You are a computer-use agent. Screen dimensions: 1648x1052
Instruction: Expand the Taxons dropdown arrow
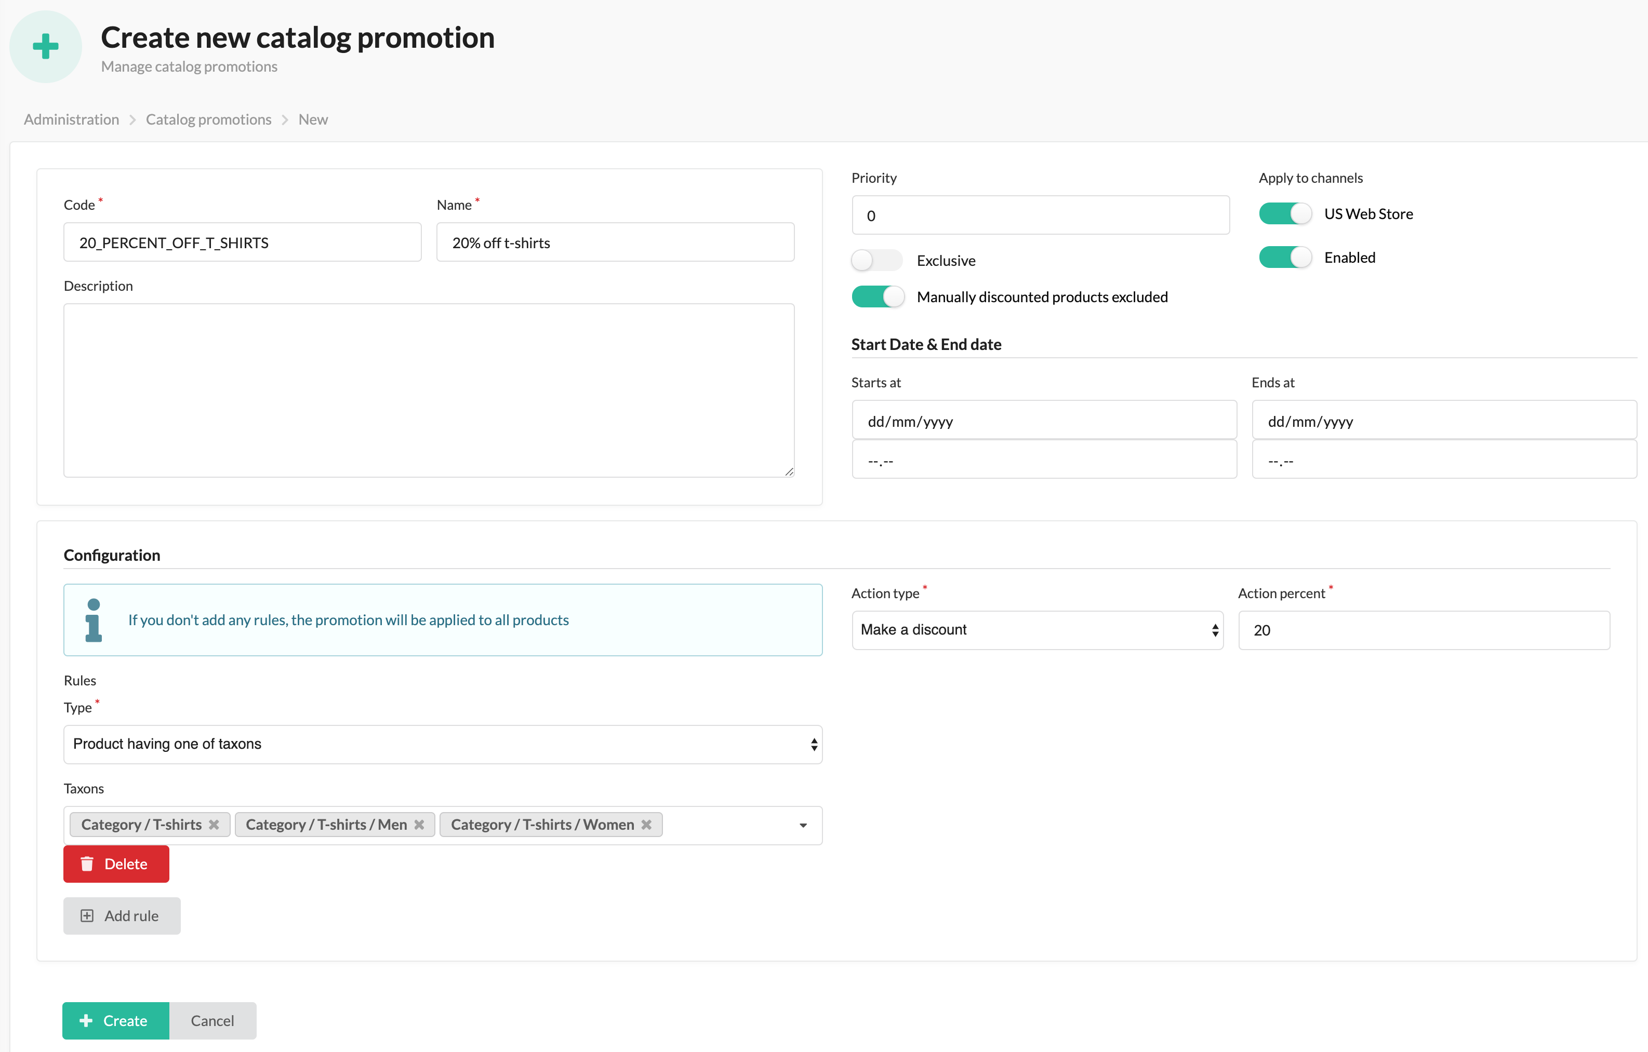point(803,826)
